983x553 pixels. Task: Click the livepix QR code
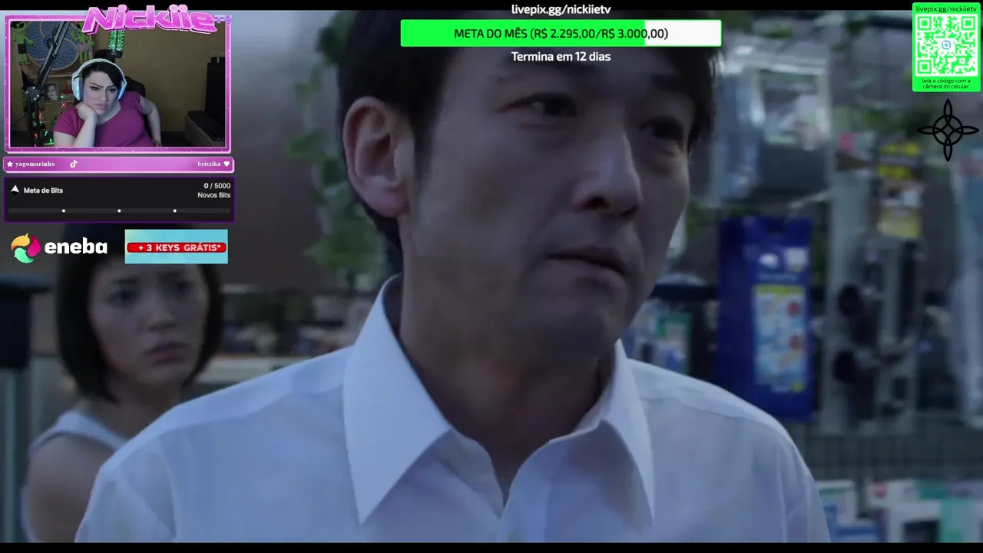point(946,45)
